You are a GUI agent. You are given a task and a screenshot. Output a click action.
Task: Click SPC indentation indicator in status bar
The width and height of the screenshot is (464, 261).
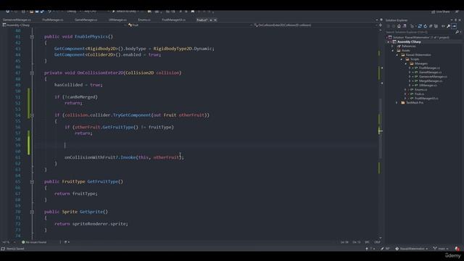point(367,242)
